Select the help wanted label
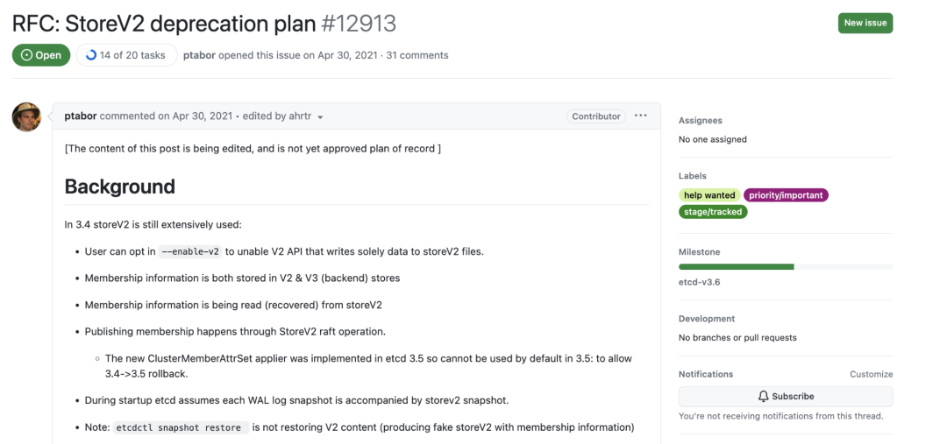The height and width of the screenshot is (444, 947). 709,195
